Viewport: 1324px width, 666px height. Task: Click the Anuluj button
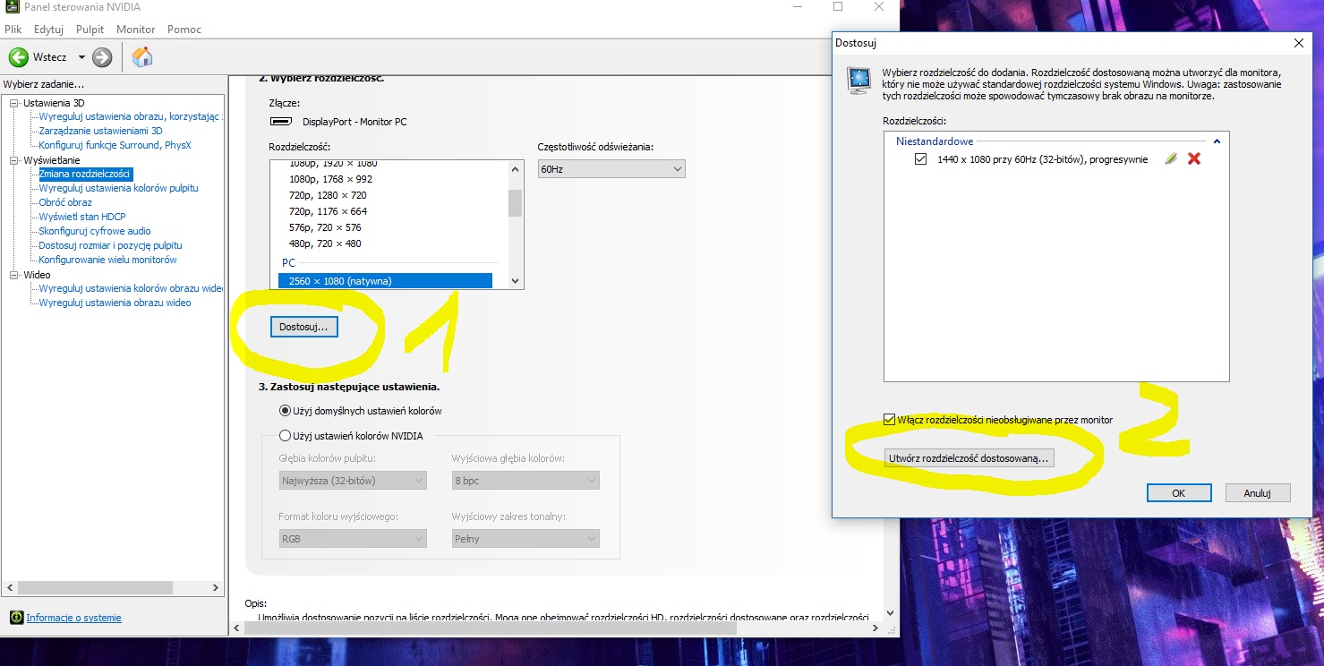pos(1258,493)
